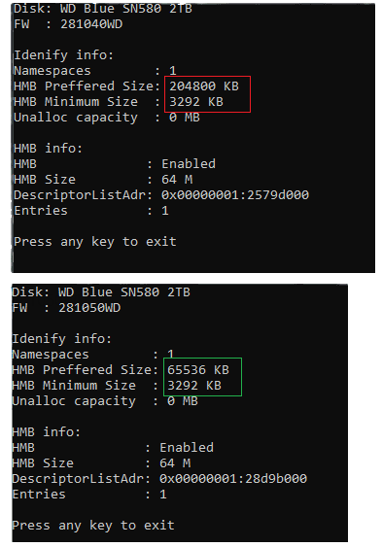Click 'HMB Minimum Size' label in bottom console
The height and width of the screenshot is (547, 382).
pos(74,386)
